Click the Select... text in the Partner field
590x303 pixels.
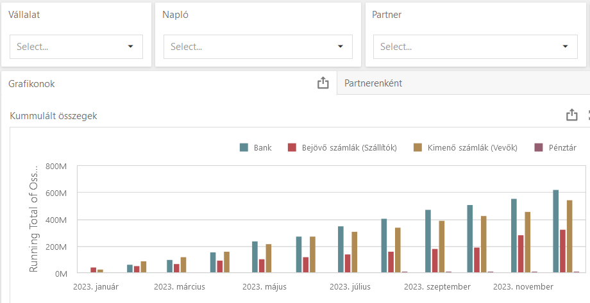click(x=396, y=47)
